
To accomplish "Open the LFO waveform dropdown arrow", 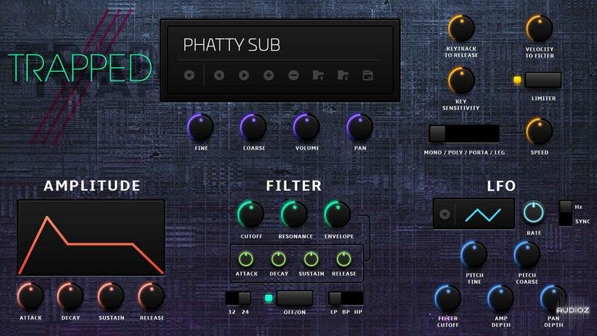I will 445,214.
